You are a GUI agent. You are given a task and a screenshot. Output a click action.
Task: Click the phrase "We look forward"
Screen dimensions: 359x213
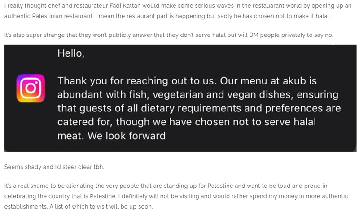[127, 136]
